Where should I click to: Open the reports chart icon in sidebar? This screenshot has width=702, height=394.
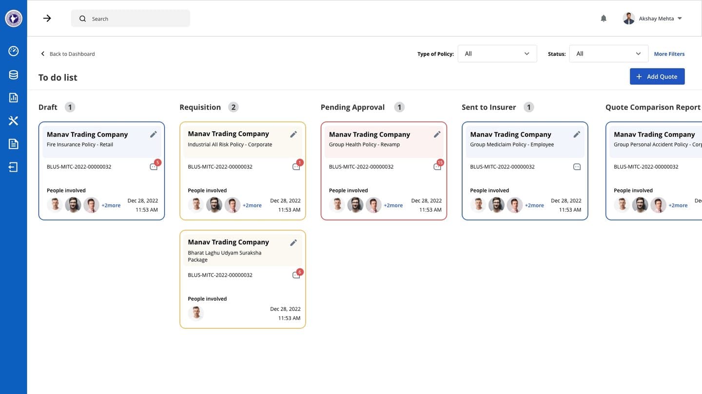coord(14,98)
